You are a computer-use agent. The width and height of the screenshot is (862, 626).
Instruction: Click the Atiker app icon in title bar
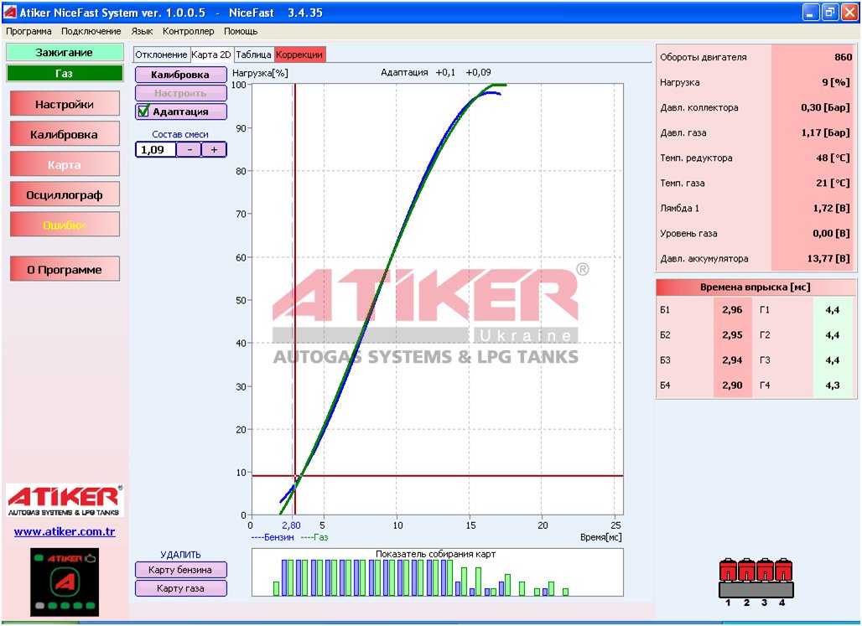tap(10, 12)
